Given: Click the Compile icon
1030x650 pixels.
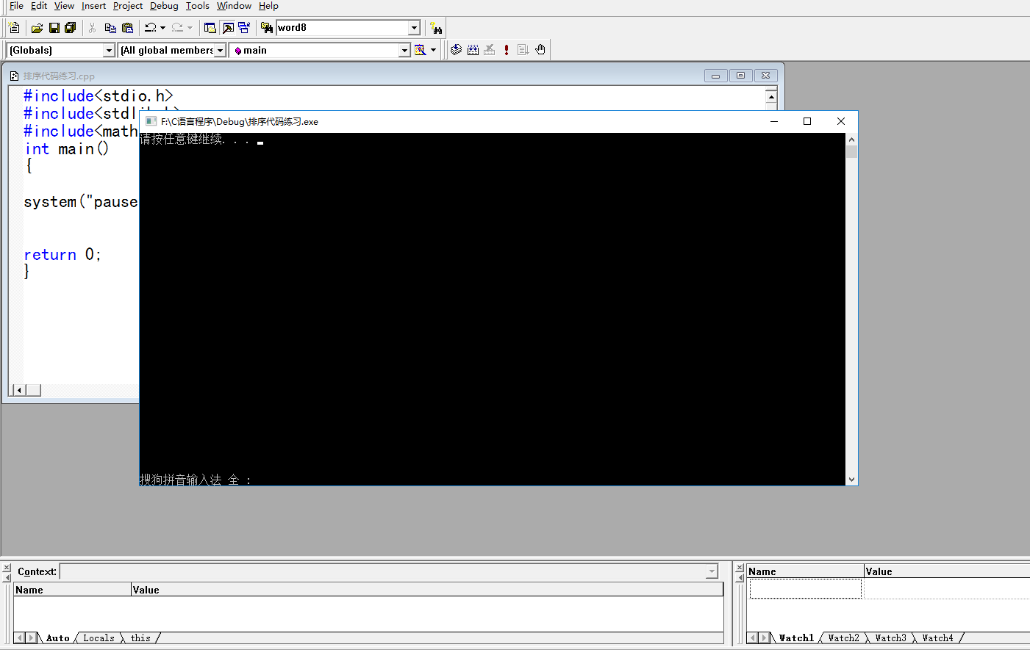Looking at the screenshot, I should (456, 50).
